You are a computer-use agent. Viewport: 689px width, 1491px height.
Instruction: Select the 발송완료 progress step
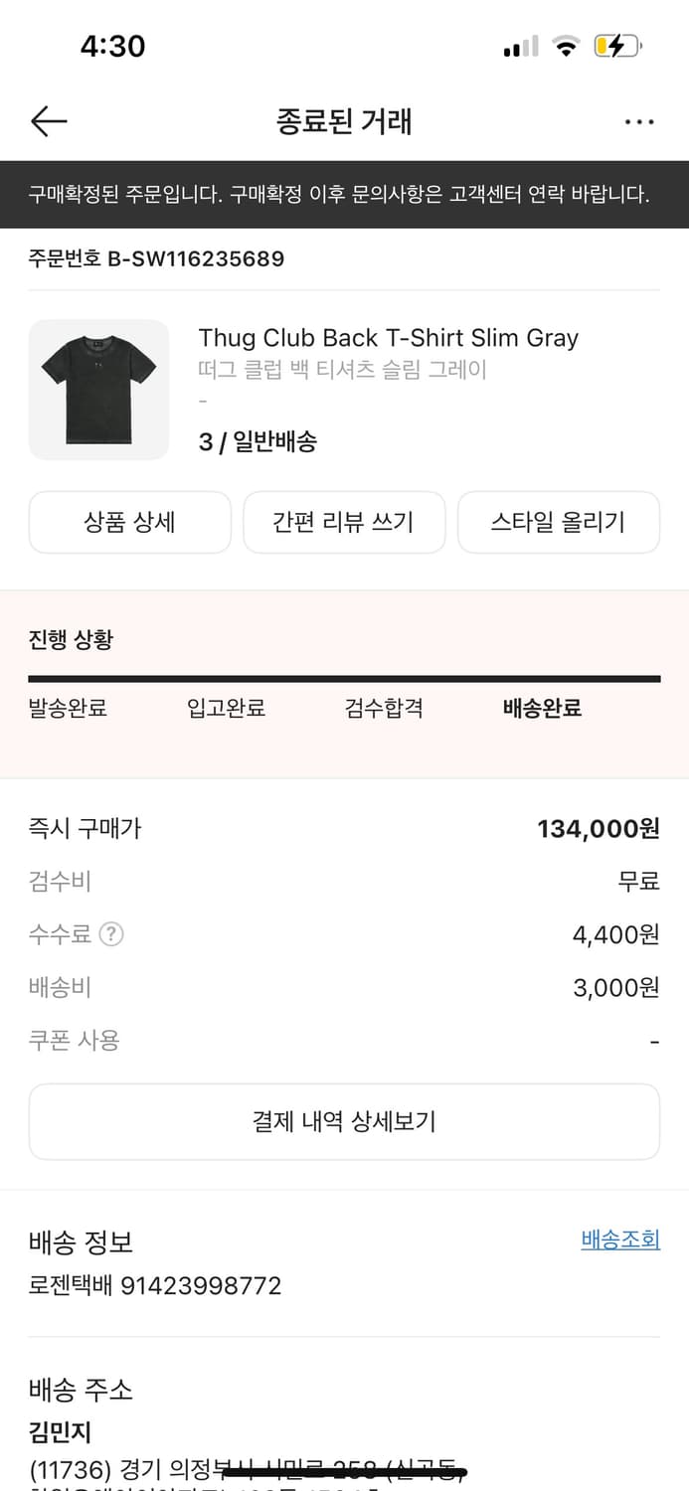68,709
